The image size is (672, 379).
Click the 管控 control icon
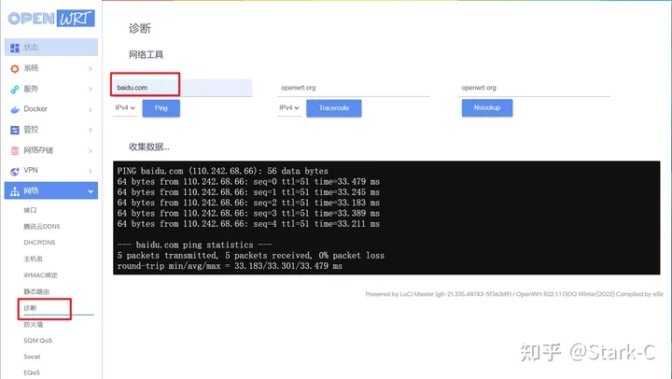pos(14,130)
